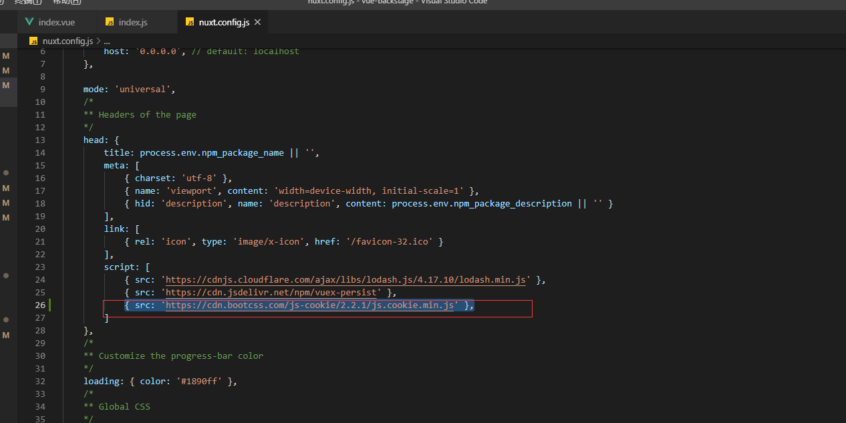Click the '0.0.0.0' host value
The width and height of the screenshot is (846, 423).
pos(157,51)
